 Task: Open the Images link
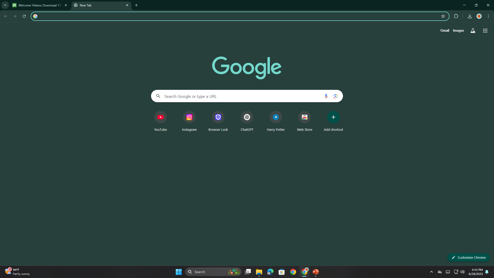458,30
